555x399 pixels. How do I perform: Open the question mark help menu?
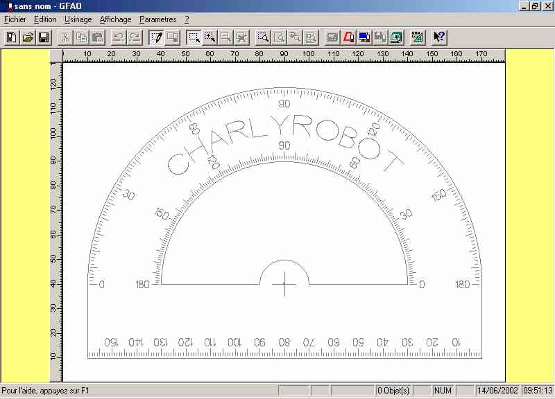point(187,19)
